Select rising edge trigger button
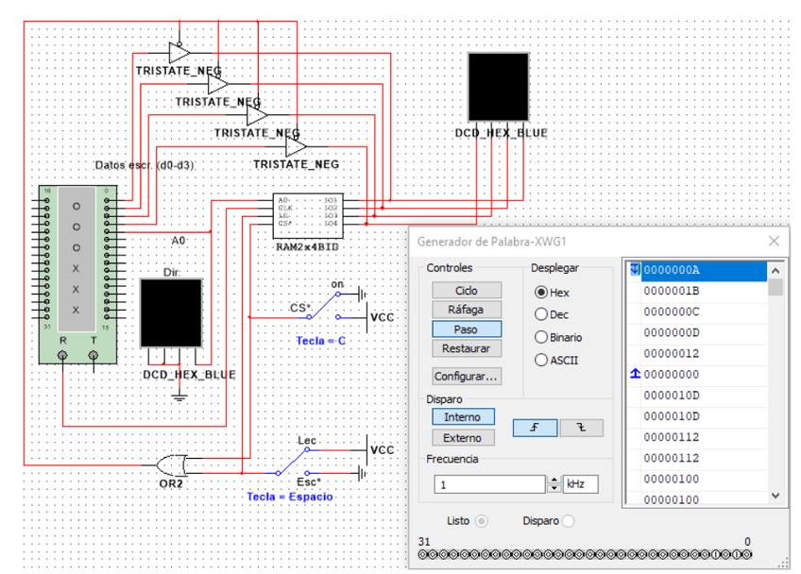Viewport: 801px width, 574px height. 535,428
